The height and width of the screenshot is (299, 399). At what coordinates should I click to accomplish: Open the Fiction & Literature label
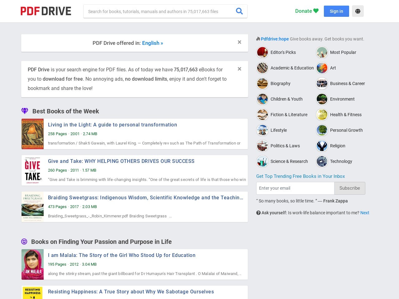tap(289, 115)
